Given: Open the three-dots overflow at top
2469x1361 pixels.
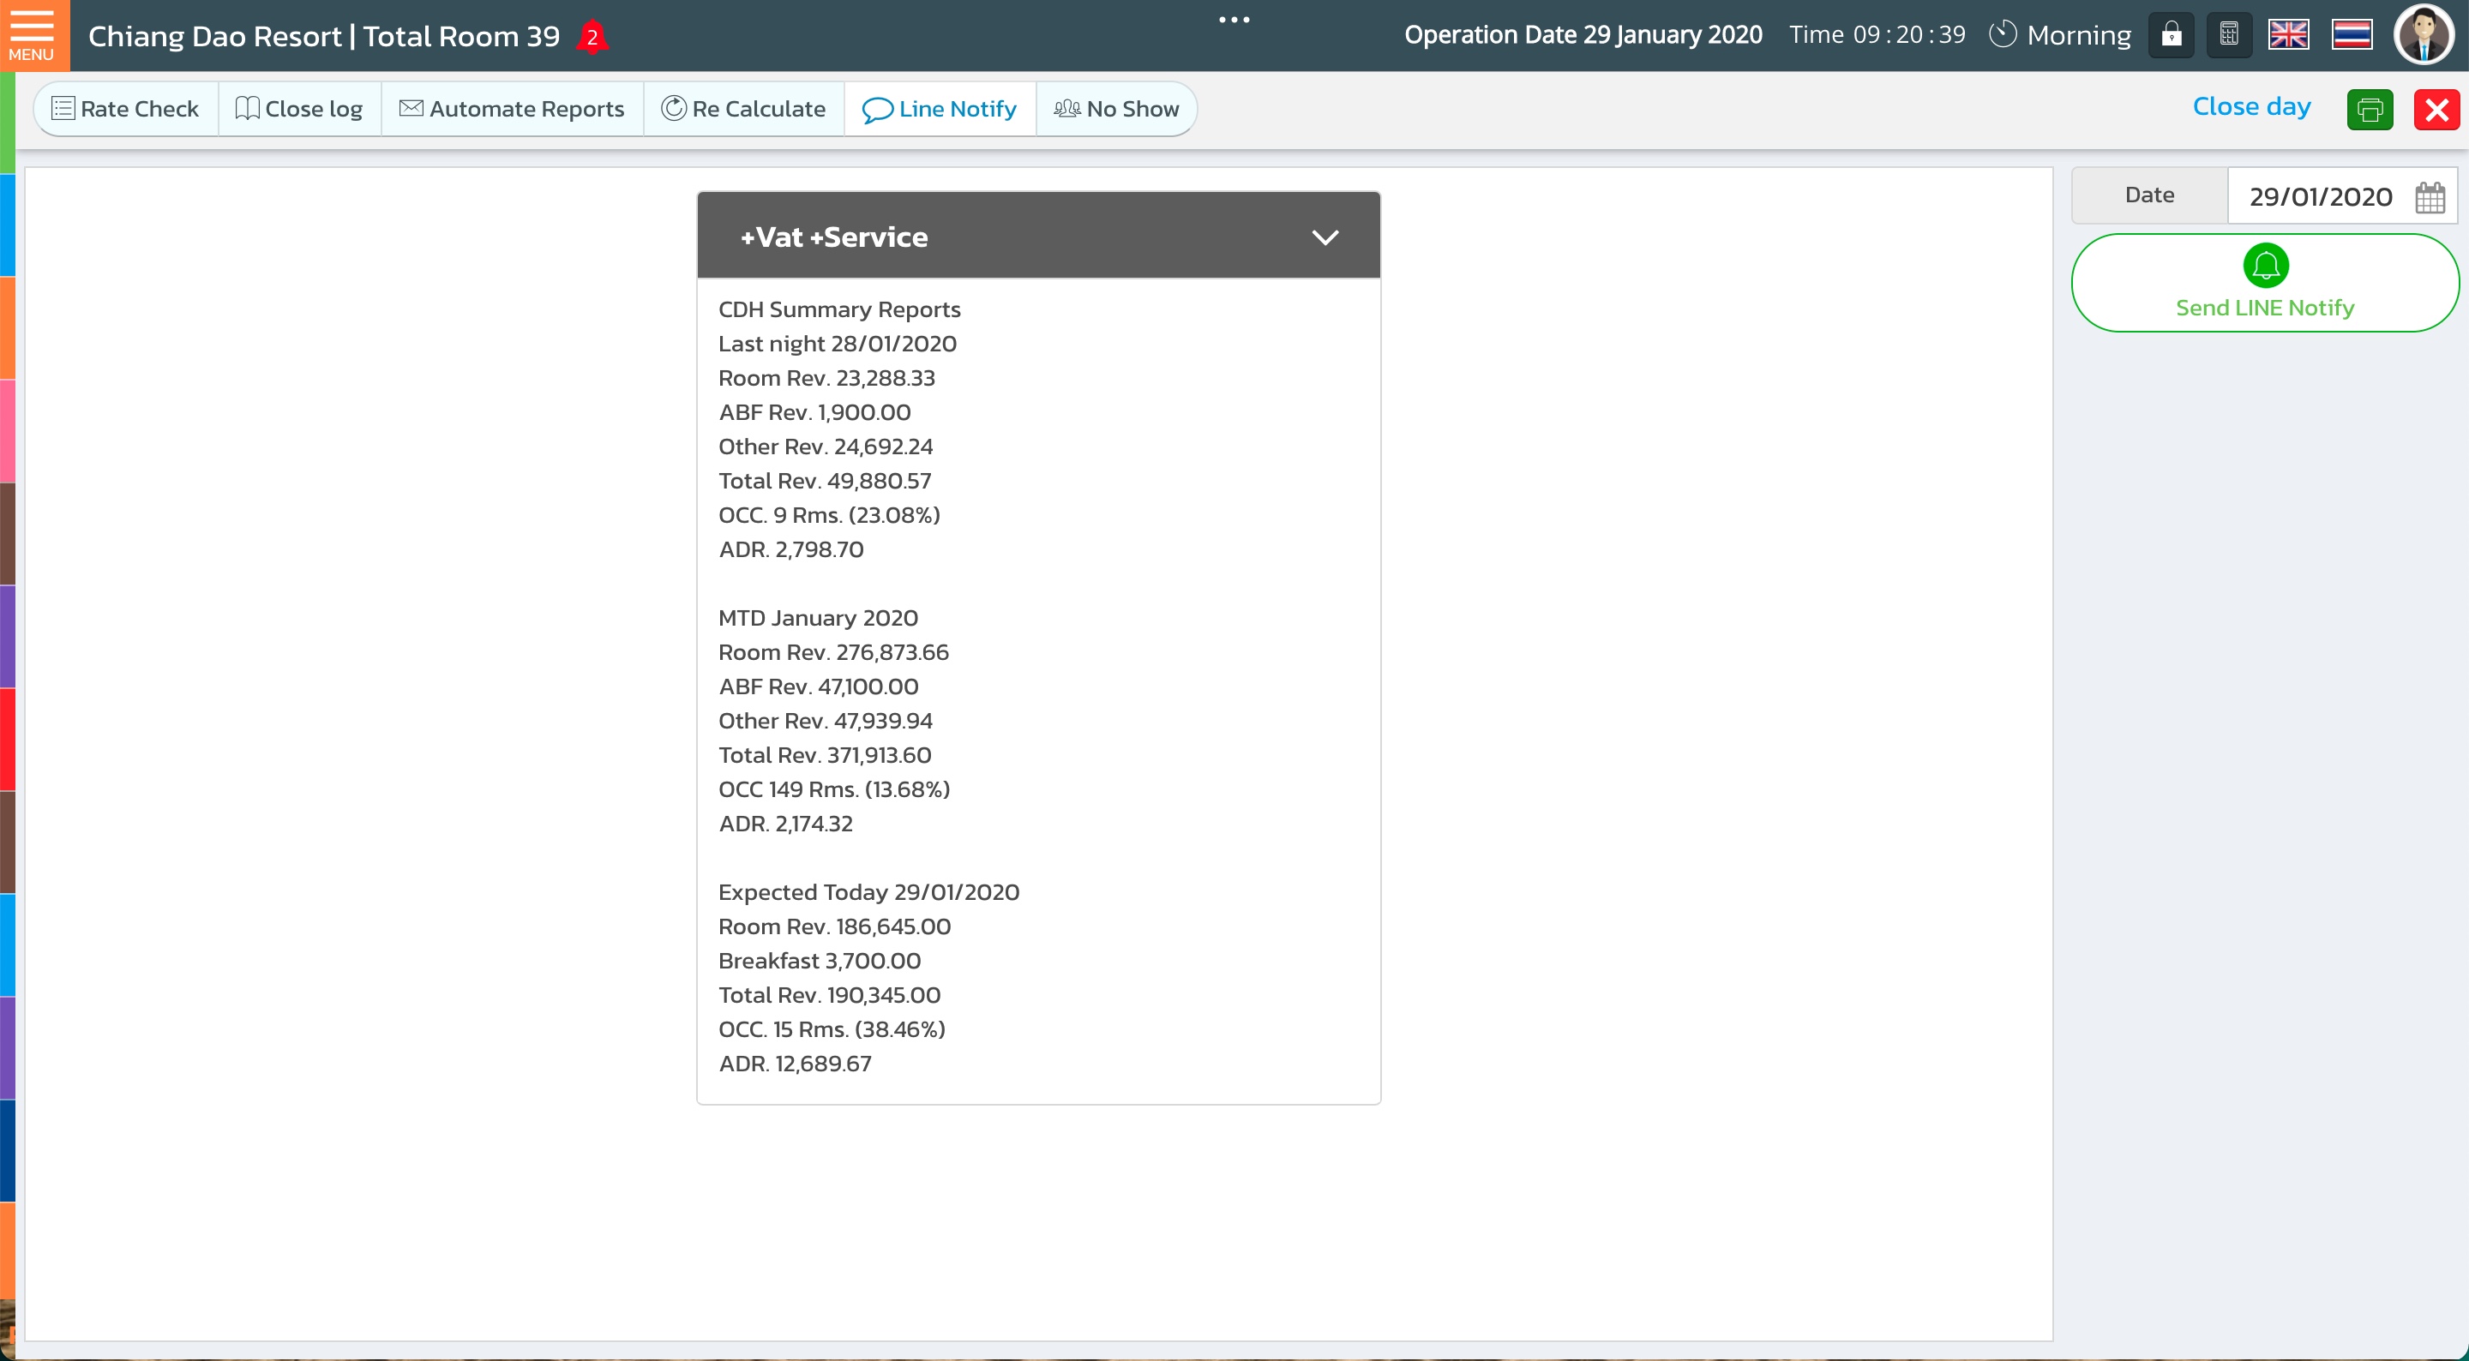Looking at the screenshot, I should point(1234,20).
